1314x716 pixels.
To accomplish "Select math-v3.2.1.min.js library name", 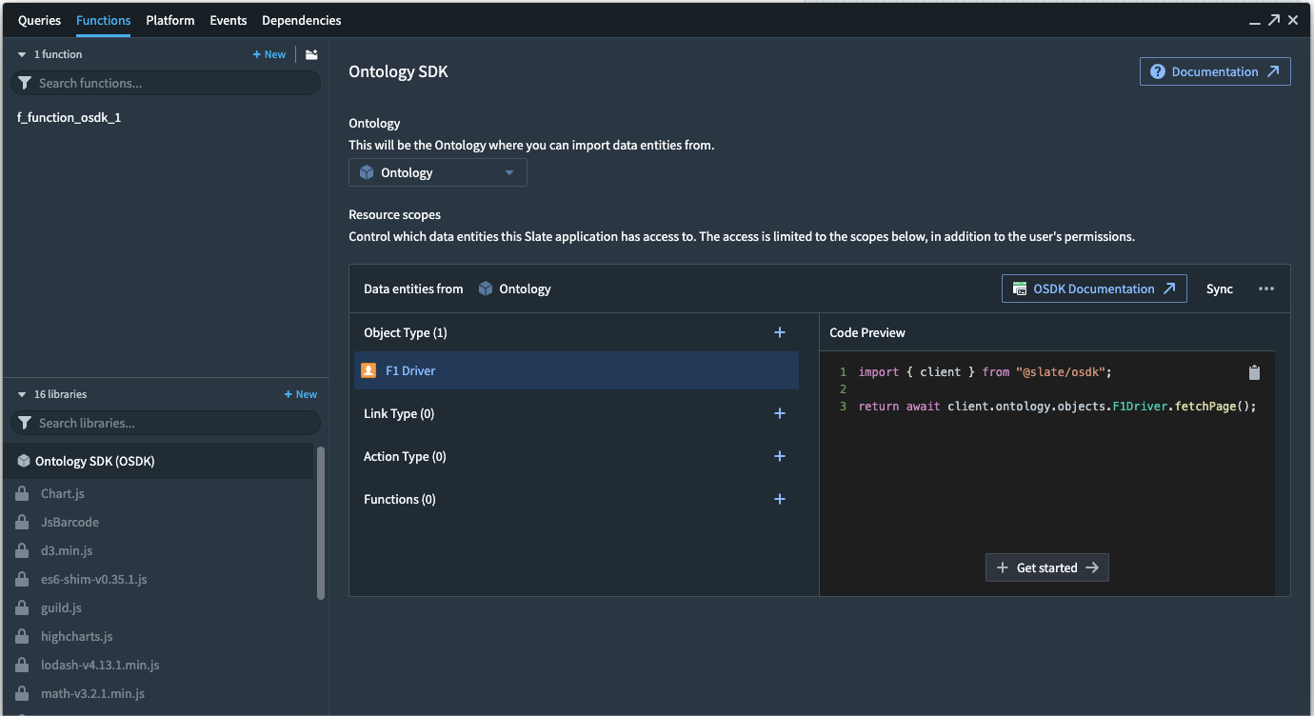I will (x=93, y=693).
